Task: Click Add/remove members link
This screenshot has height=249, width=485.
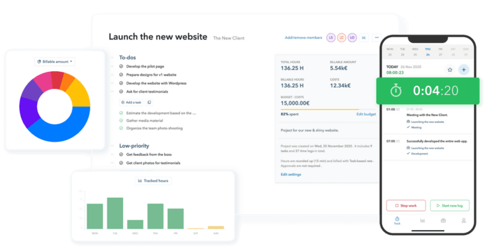Action: [x=303, y=38]
